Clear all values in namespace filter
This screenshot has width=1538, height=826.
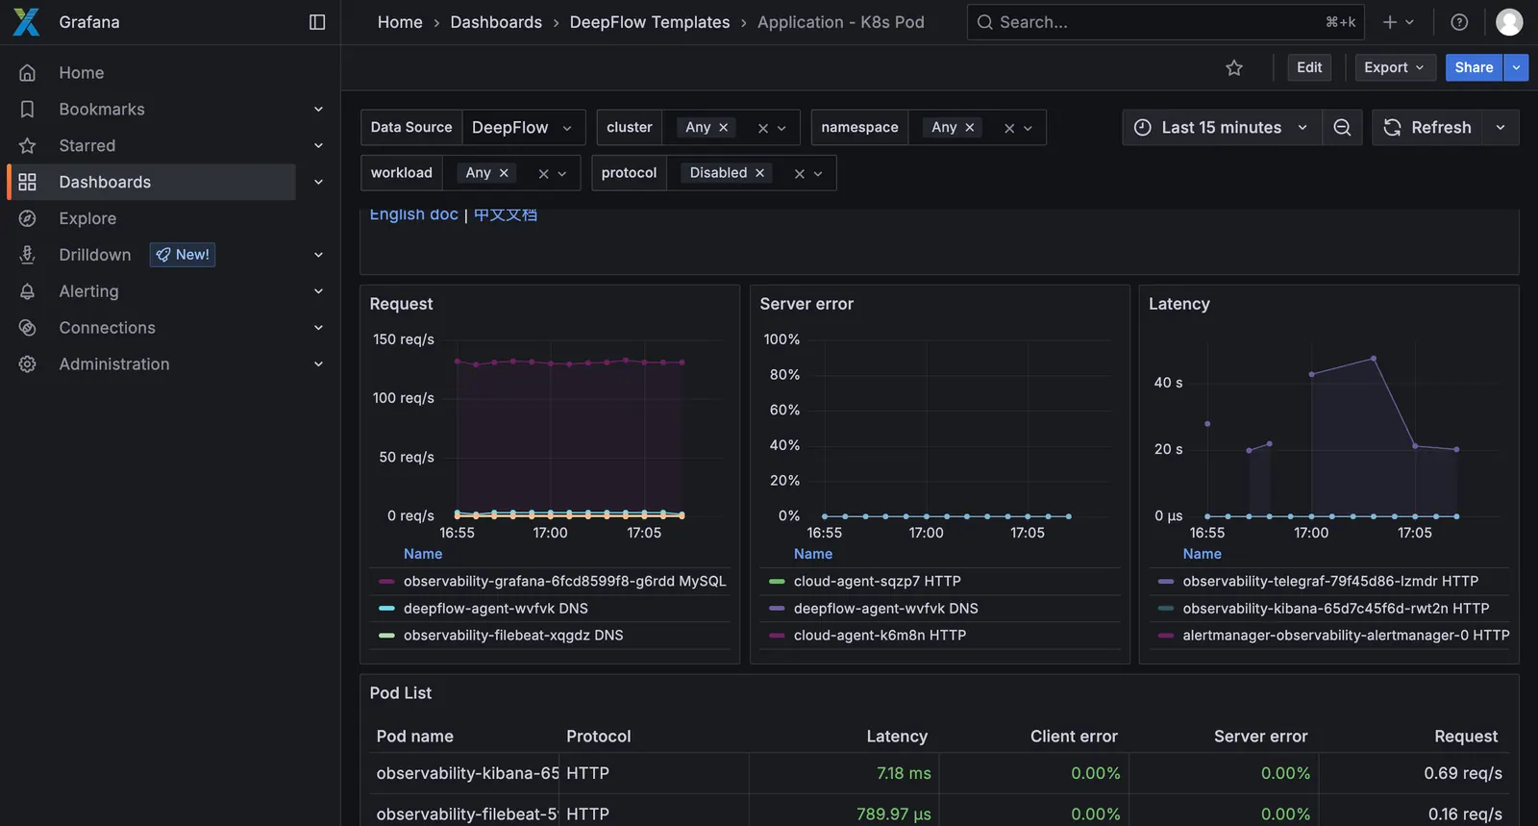(x=1009, y=128)
